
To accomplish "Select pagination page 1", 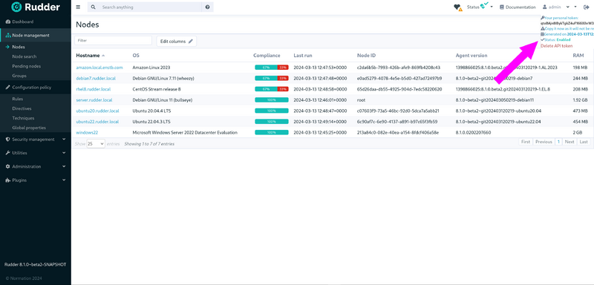I will pos(558,142).
